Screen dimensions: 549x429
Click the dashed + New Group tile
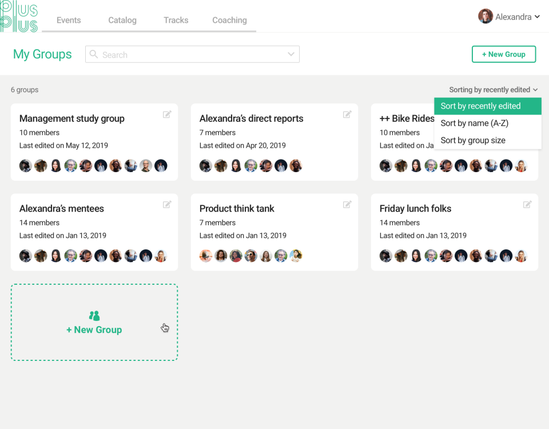tap(94, 322)
